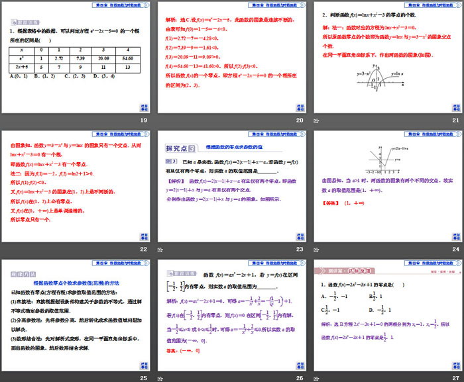The height and width of the screenshot is (382, 464).
Task: Select slide 24 thumbnail with V-shaped graph
Action: point(388,186)
